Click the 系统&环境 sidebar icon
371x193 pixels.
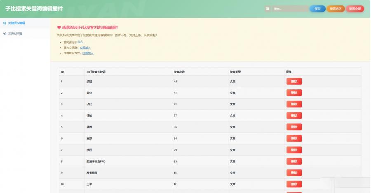(x=5, y=33)
